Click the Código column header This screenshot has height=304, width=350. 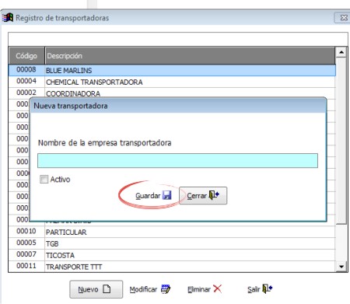(x=26, y=56)
